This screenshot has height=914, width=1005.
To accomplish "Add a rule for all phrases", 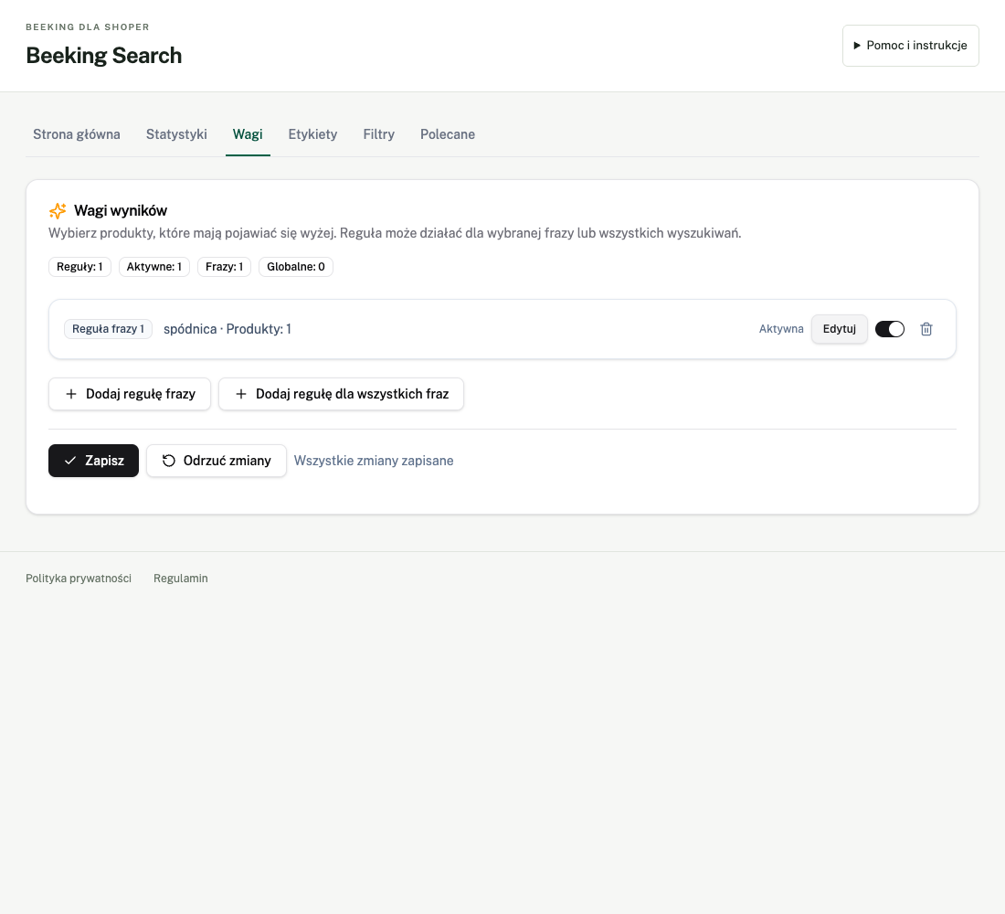I will point(341,394).
